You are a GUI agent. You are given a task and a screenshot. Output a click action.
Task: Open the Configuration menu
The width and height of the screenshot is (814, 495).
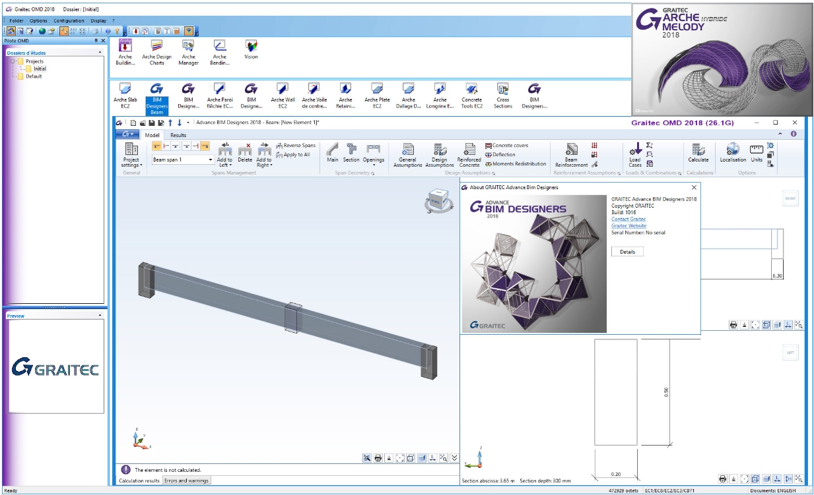(x=69, y=20)
